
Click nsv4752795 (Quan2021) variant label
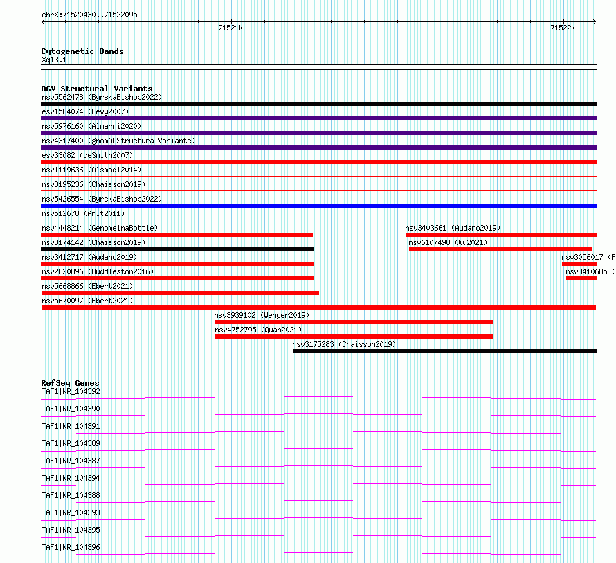tap(258, 330)
